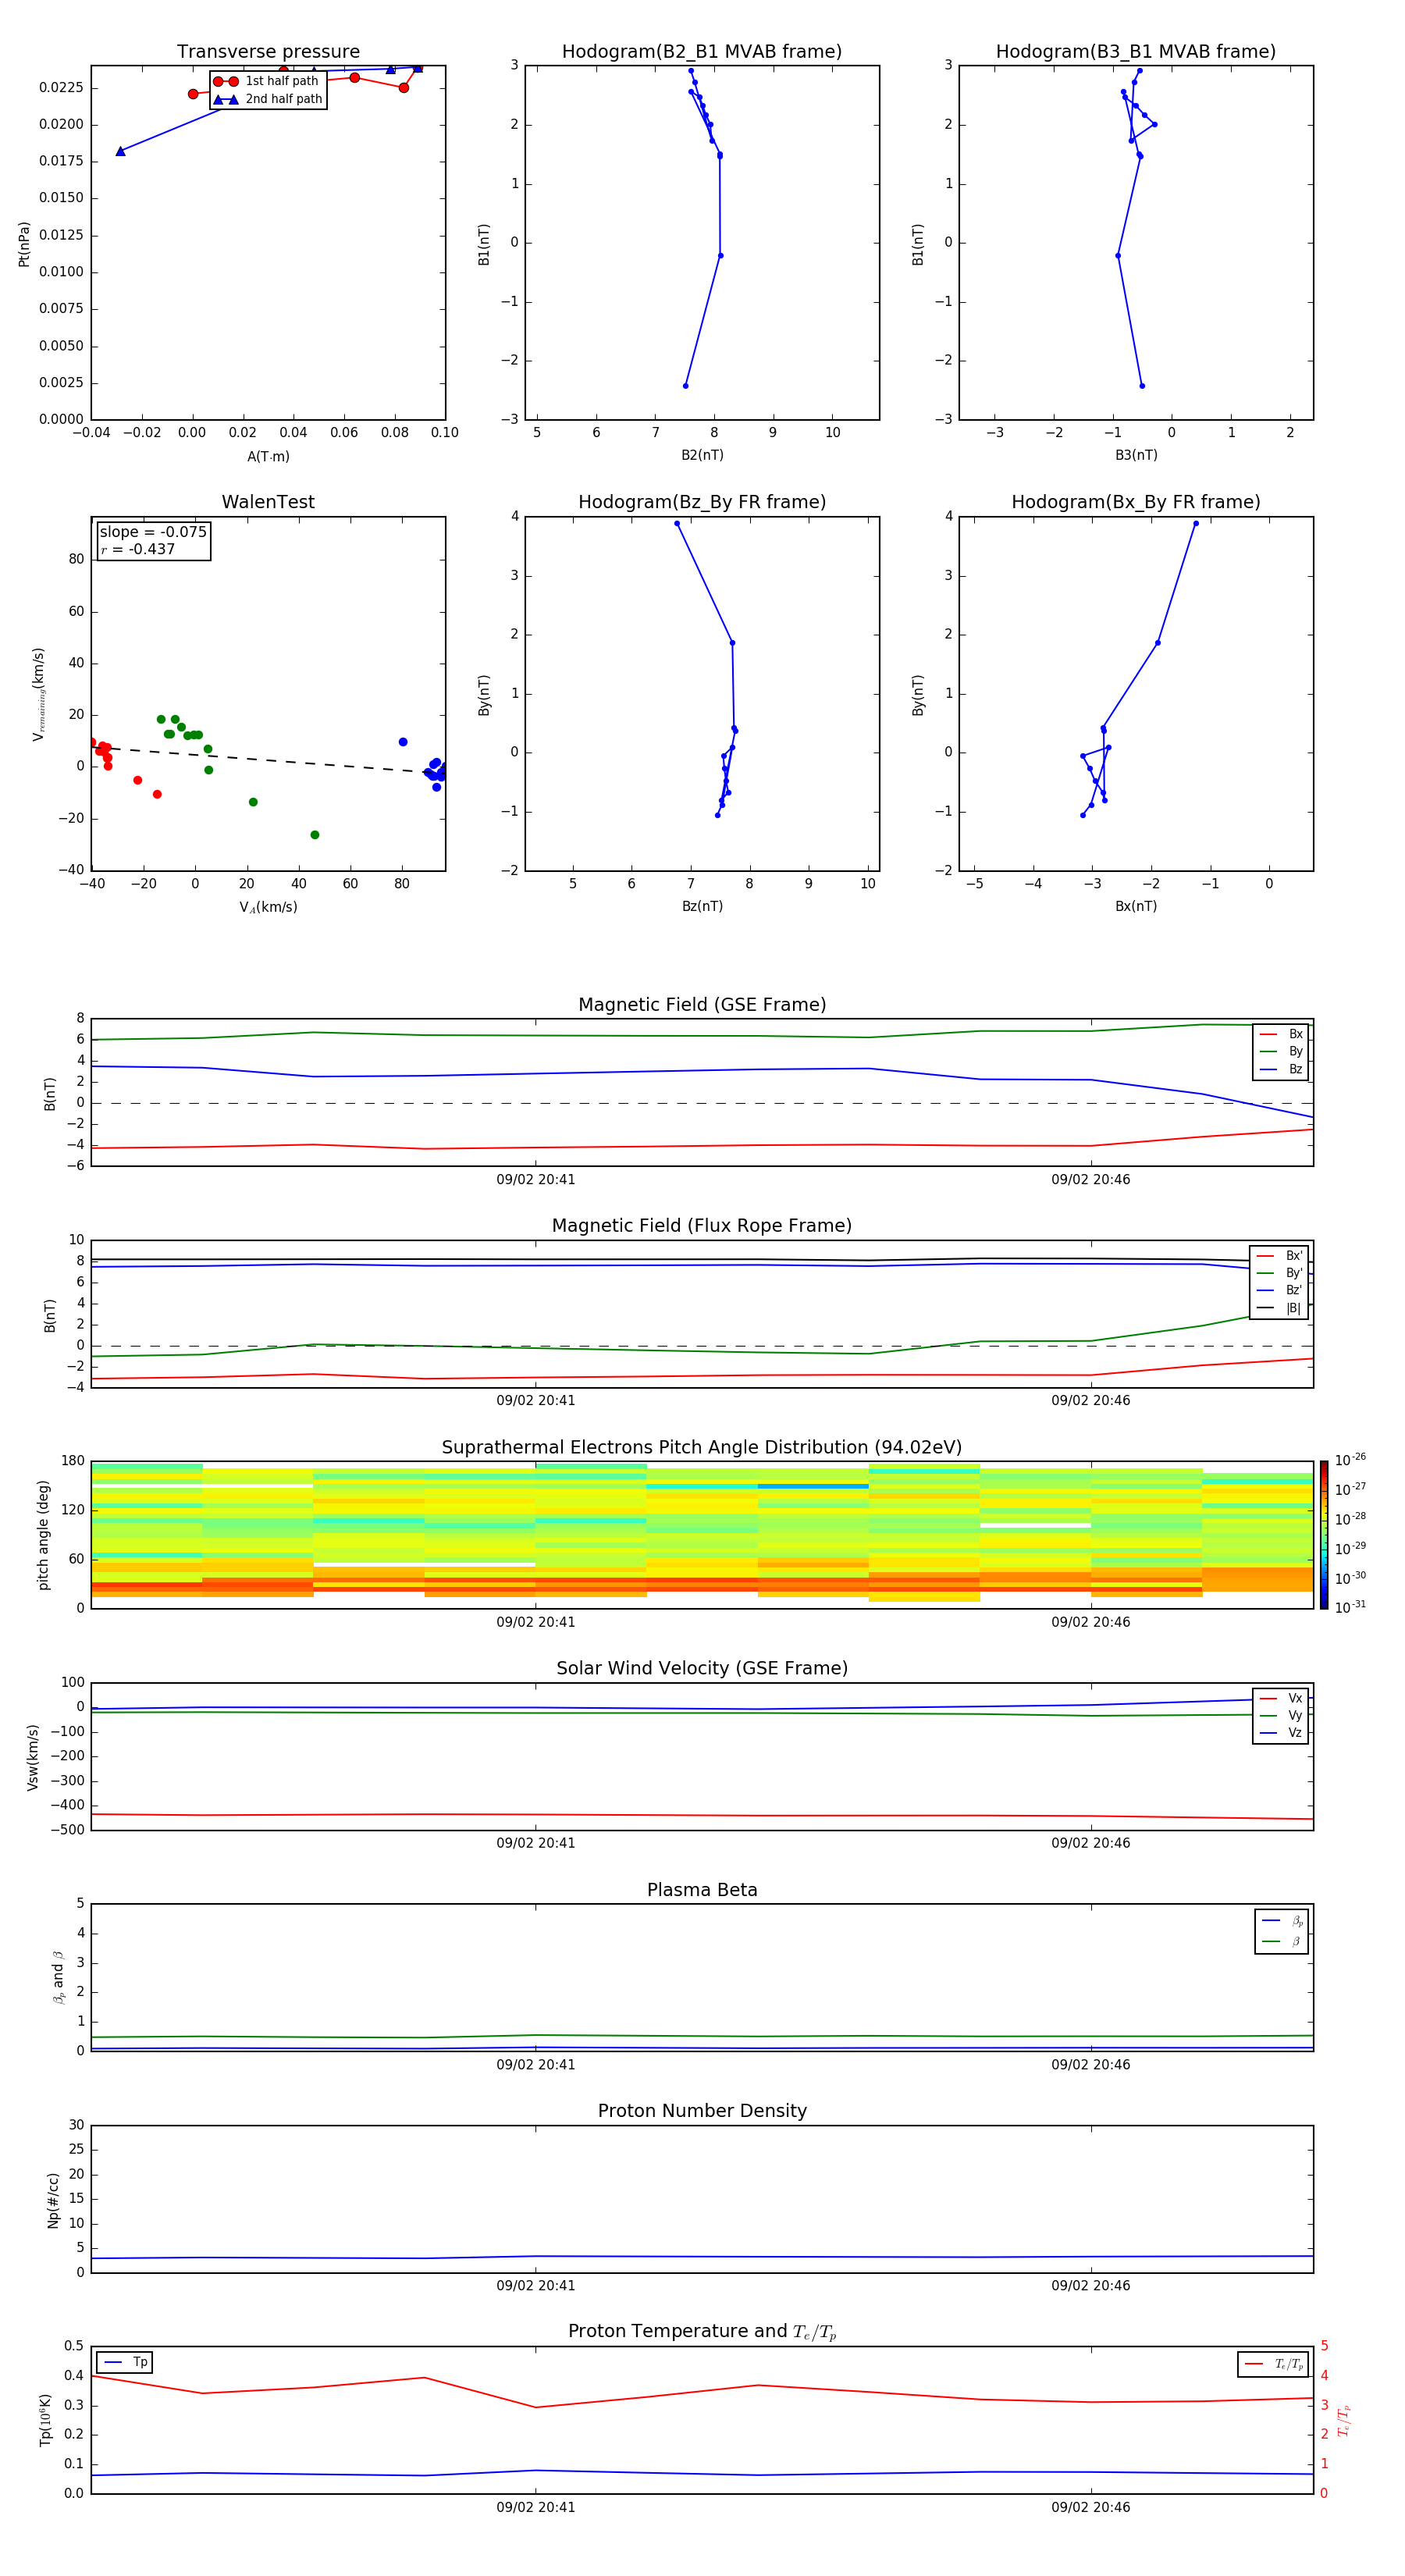Select the "Vx" velocity legend entry
This screenshot has height=2576, width=1405.
coord(1281,1698)
